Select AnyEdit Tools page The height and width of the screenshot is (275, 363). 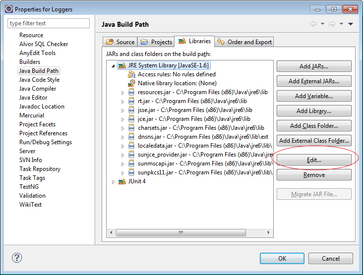[38, 53]
